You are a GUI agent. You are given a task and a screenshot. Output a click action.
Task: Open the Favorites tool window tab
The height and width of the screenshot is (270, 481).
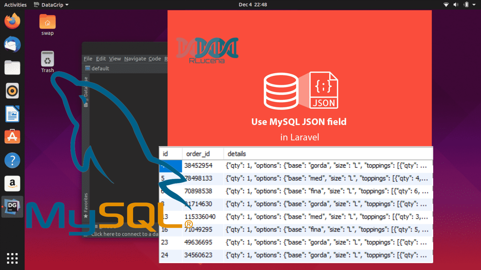(86, 205)
